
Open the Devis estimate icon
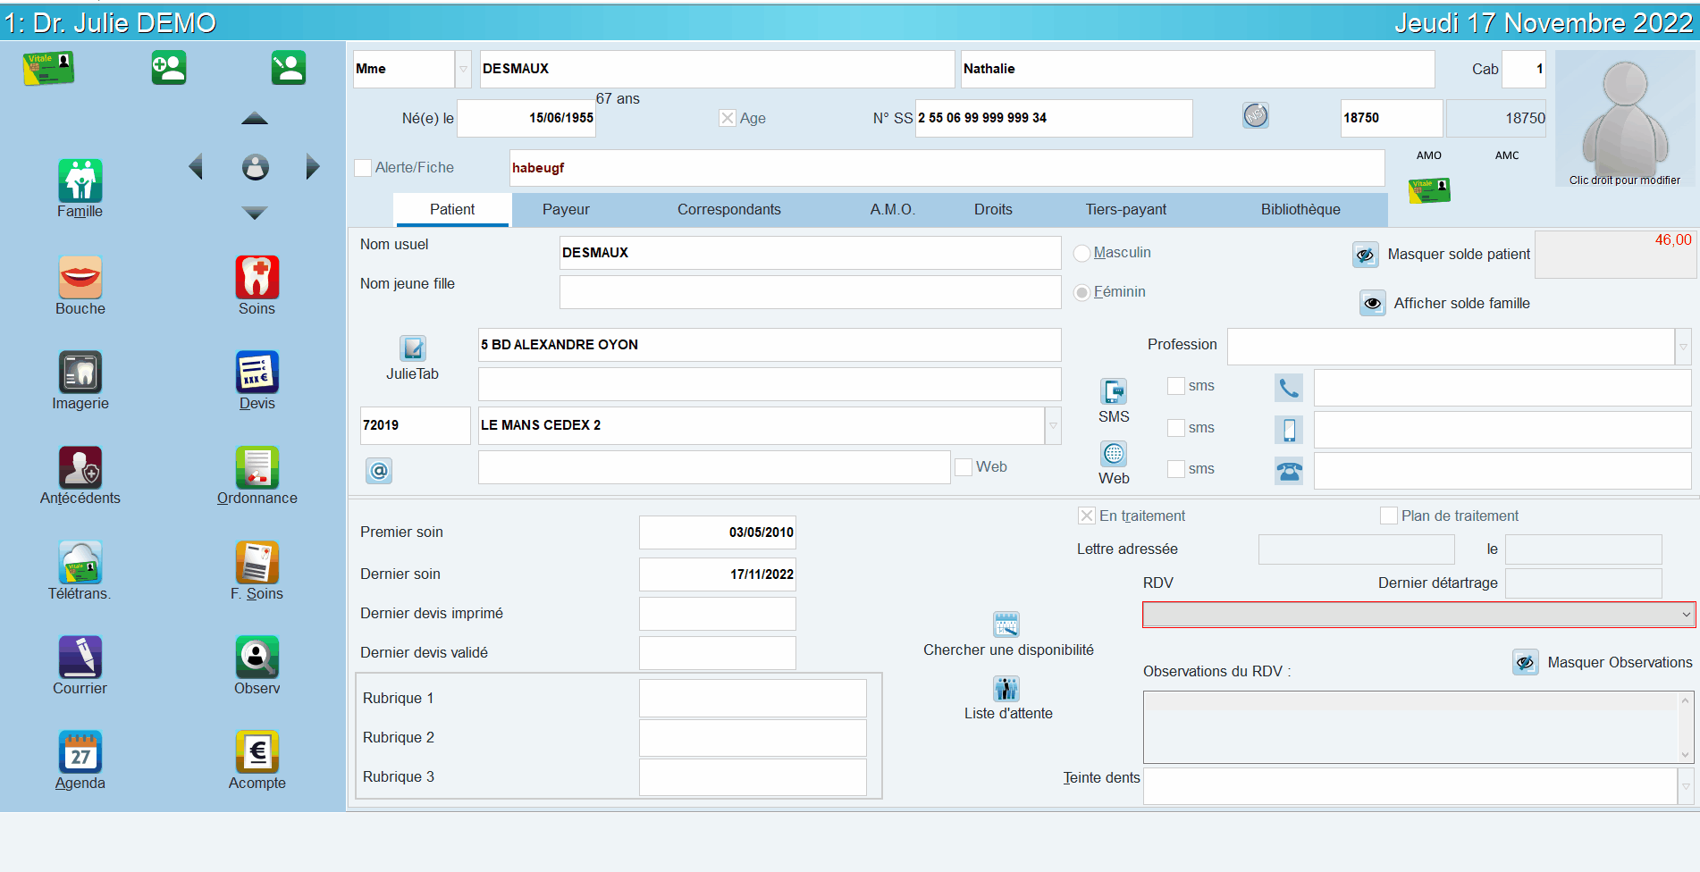coord(257,372)
